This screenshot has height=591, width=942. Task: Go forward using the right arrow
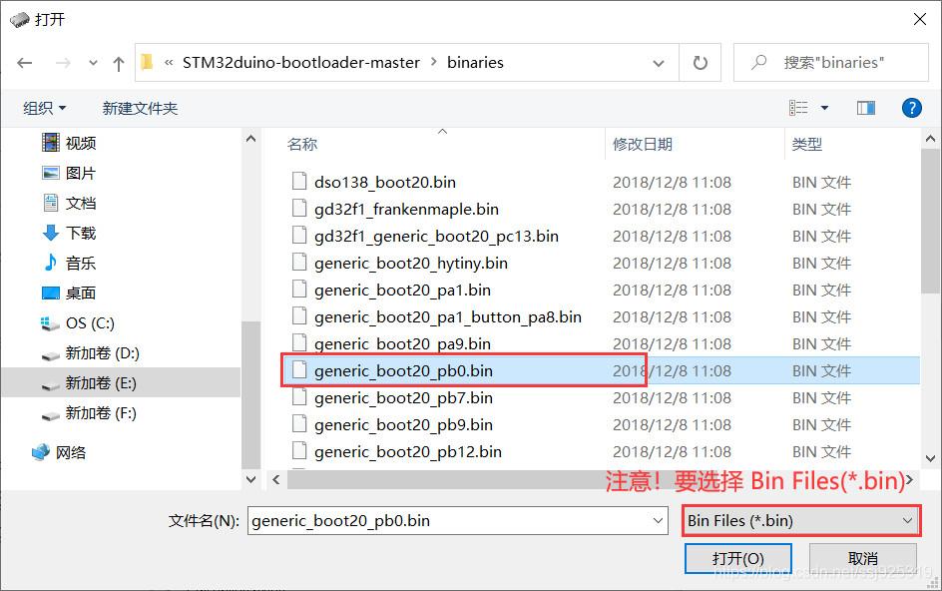click(63, 63)
